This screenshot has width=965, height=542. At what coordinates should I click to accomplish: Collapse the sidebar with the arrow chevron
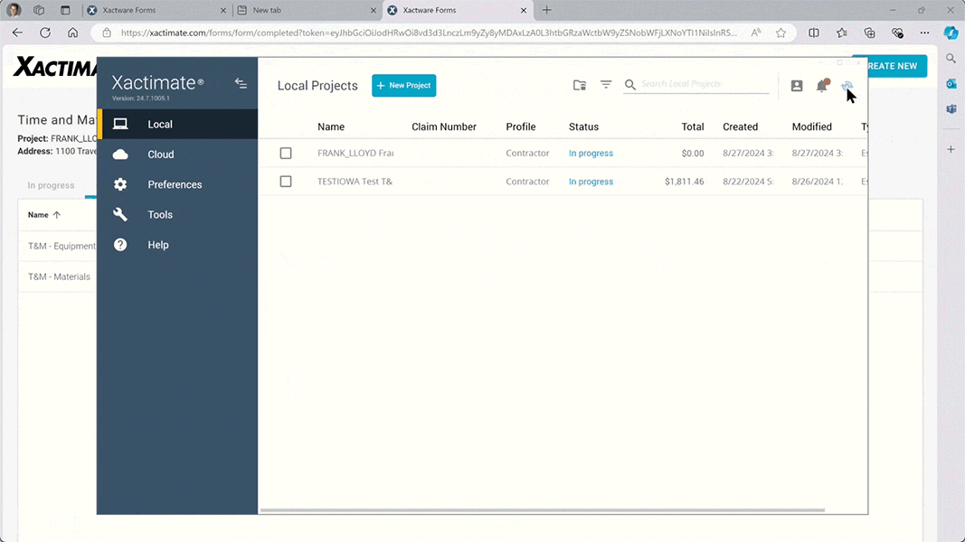point(241,82)
